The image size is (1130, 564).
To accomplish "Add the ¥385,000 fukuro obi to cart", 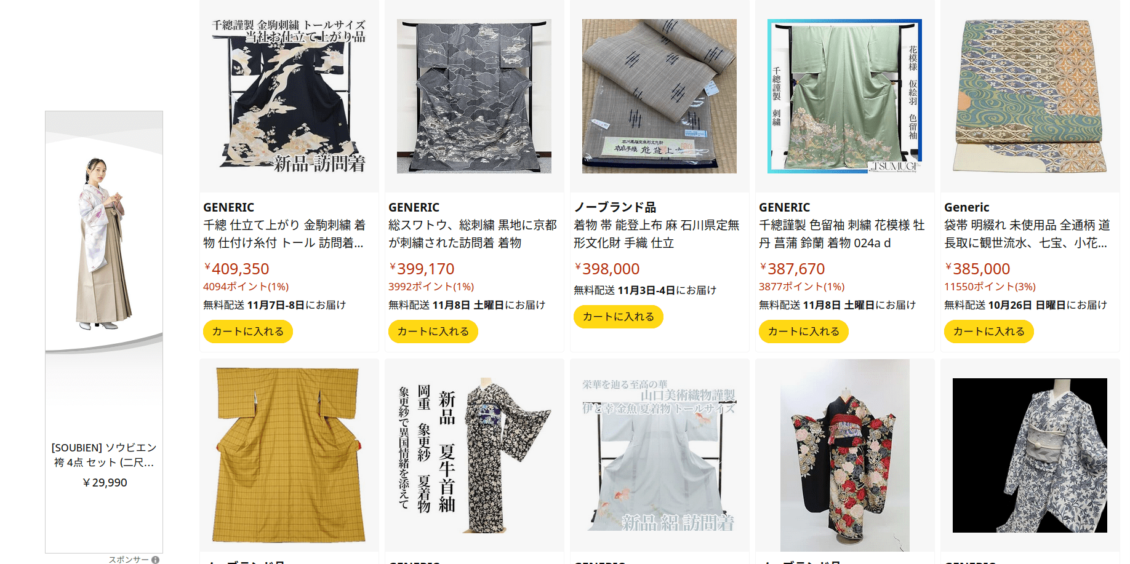I will click(x=989, y=332).
